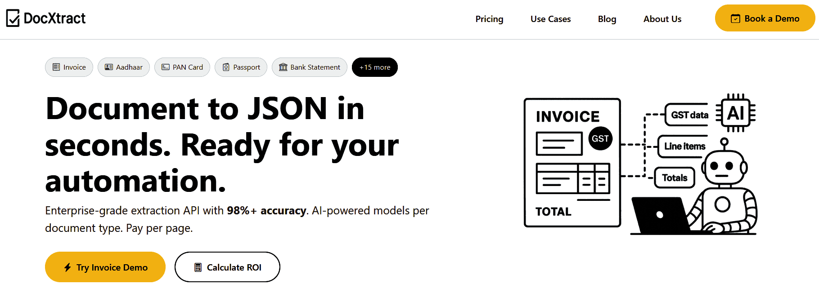This screenshot has width=819, height=293.
Task: Click the ID card icon in the Aadhaar chip
Action: 109,67
